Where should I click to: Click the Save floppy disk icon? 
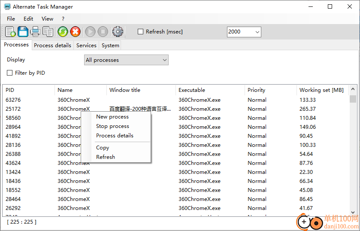coord(23,32)
